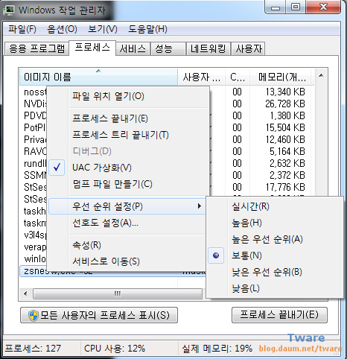Choose 덤프 파일 만들기(C)
The image size is (347, 359).
[x=128, y=184]
